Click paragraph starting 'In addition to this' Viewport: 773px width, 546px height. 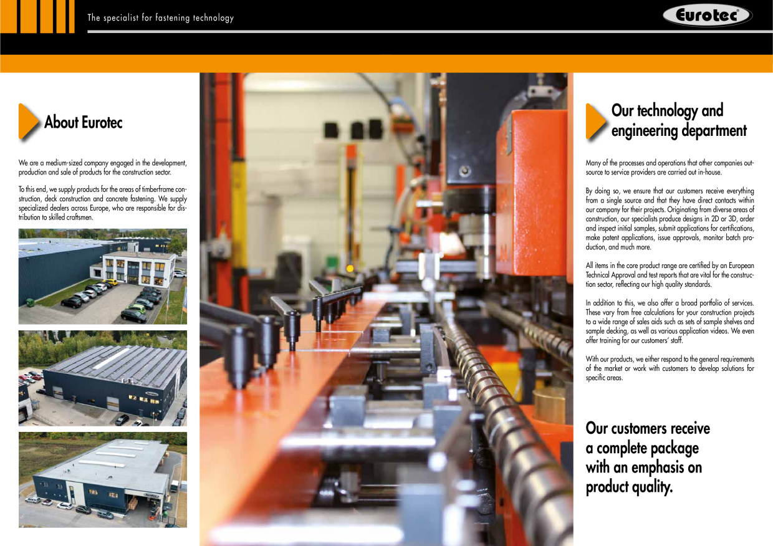(x=670, y=322)
